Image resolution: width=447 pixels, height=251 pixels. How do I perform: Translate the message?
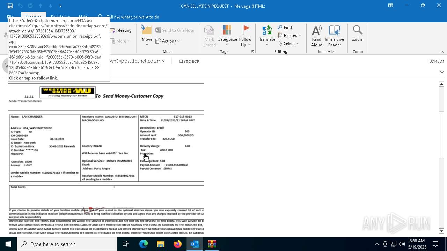(267, 36)
